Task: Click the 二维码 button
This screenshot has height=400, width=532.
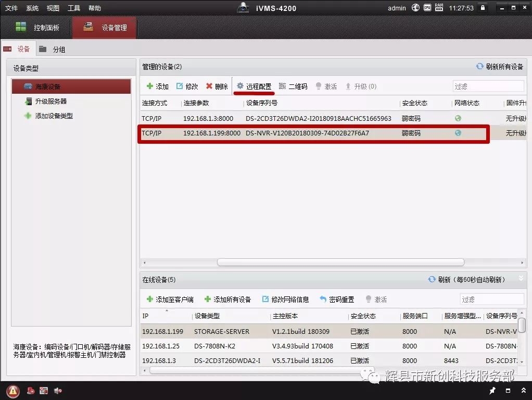Action: 293,86
